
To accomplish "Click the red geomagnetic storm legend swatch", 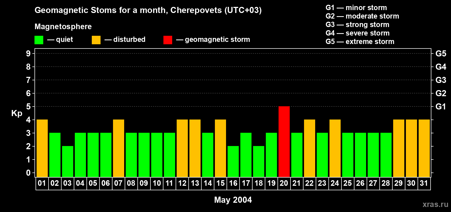I will tap(168, 40).
